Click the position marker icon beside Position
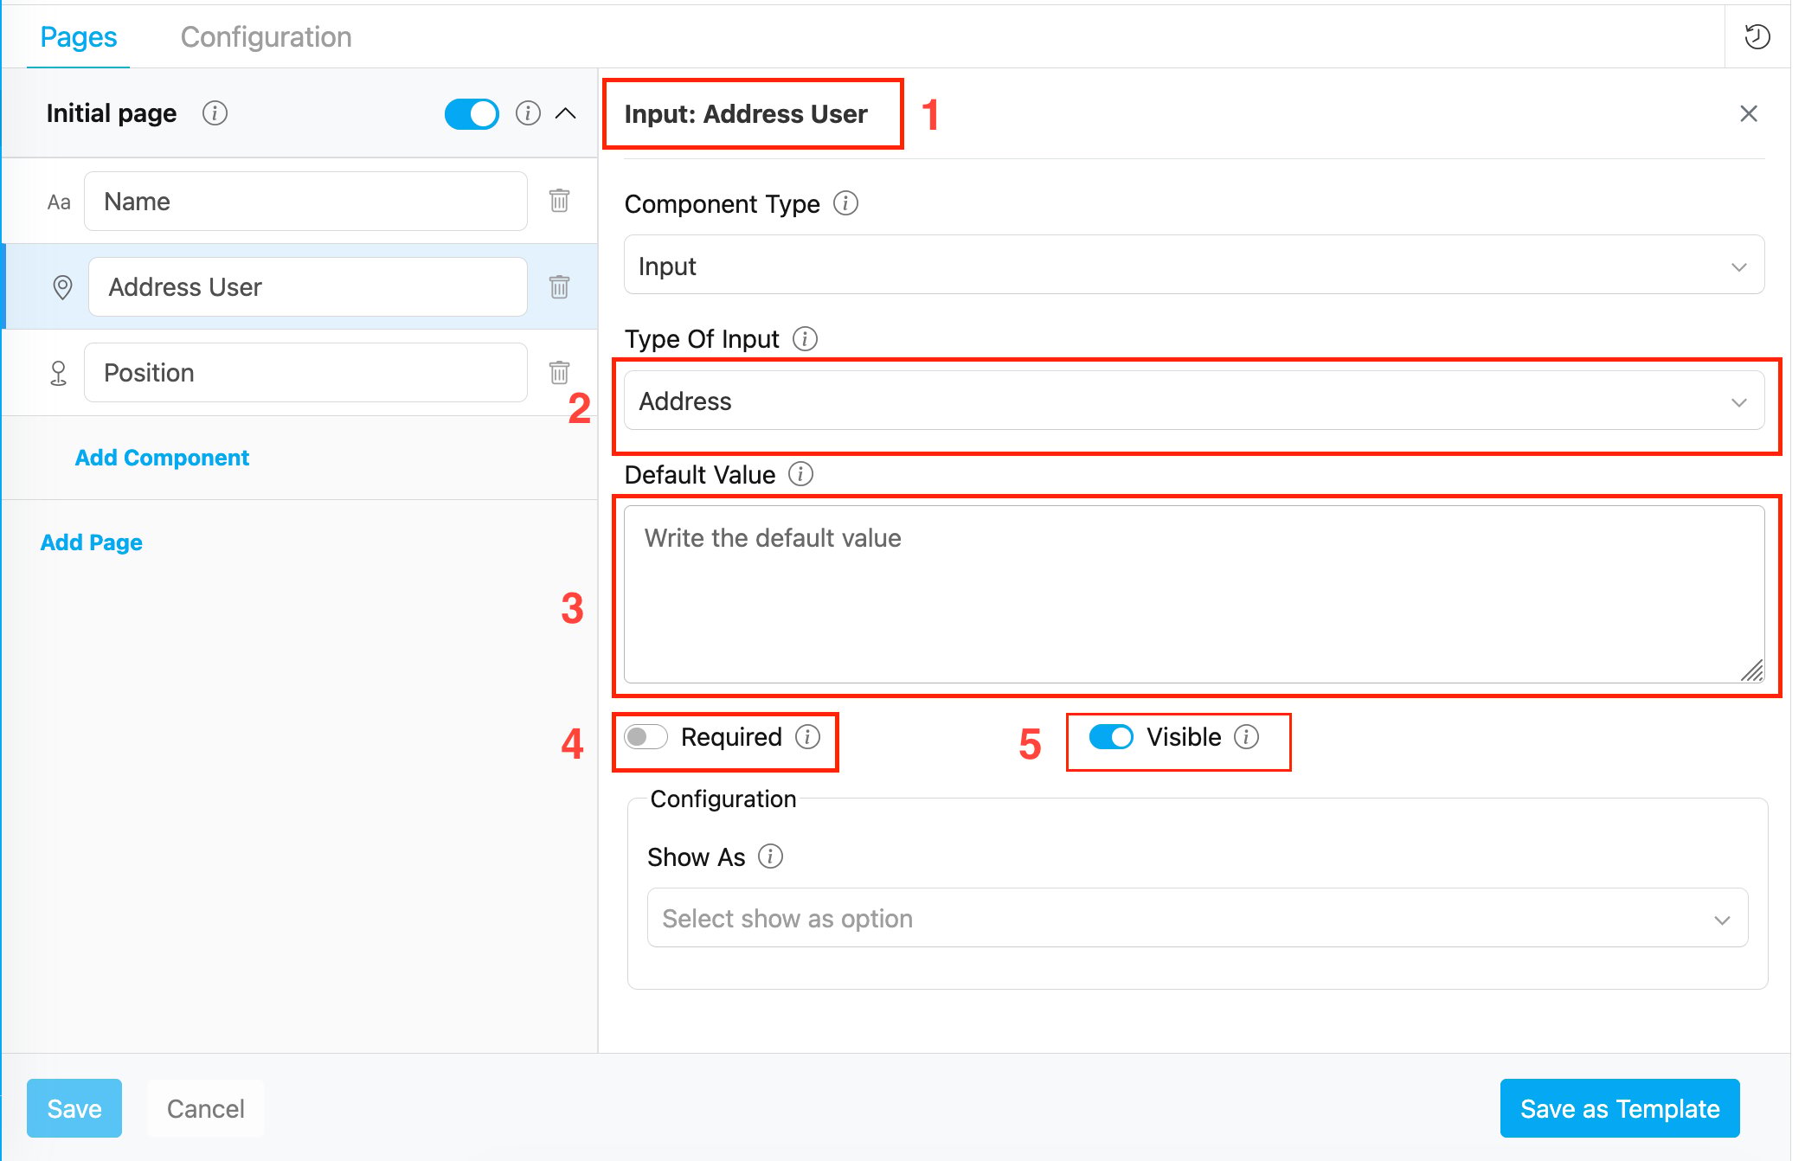 pyautogui.click(x=58, y=373)
